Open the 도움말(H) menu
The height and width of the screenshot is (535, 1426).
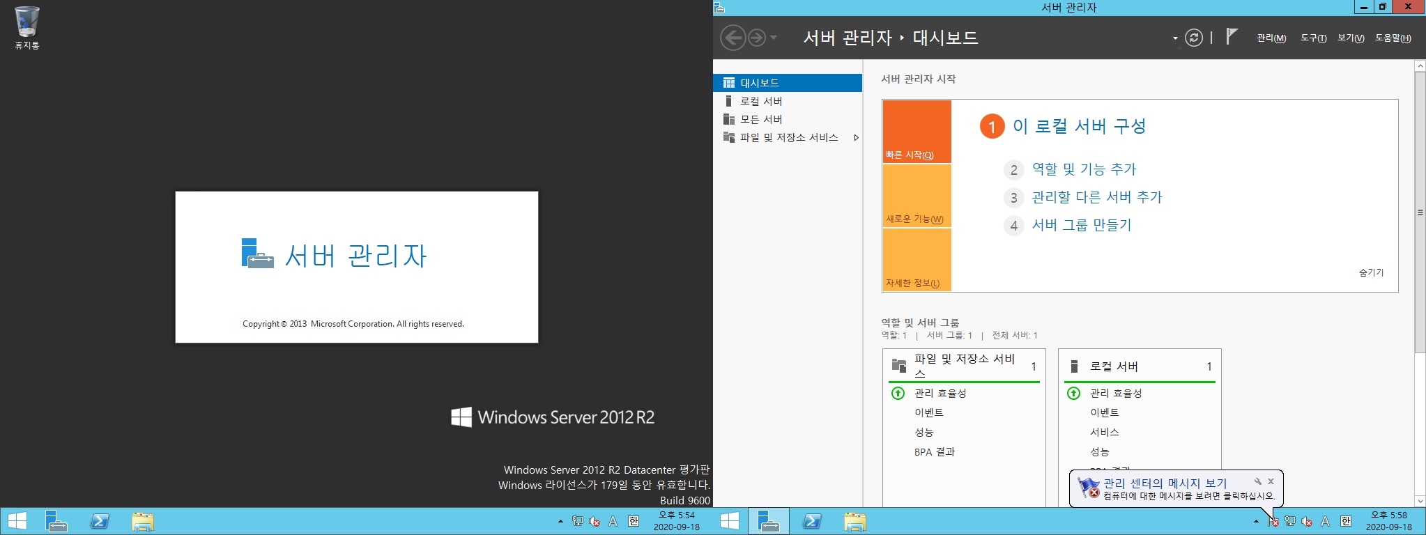point(1393,38)
